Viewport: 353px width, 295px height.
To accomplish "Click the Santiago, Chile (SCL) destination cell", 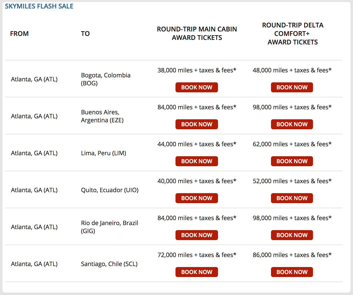I will [109, 264].
